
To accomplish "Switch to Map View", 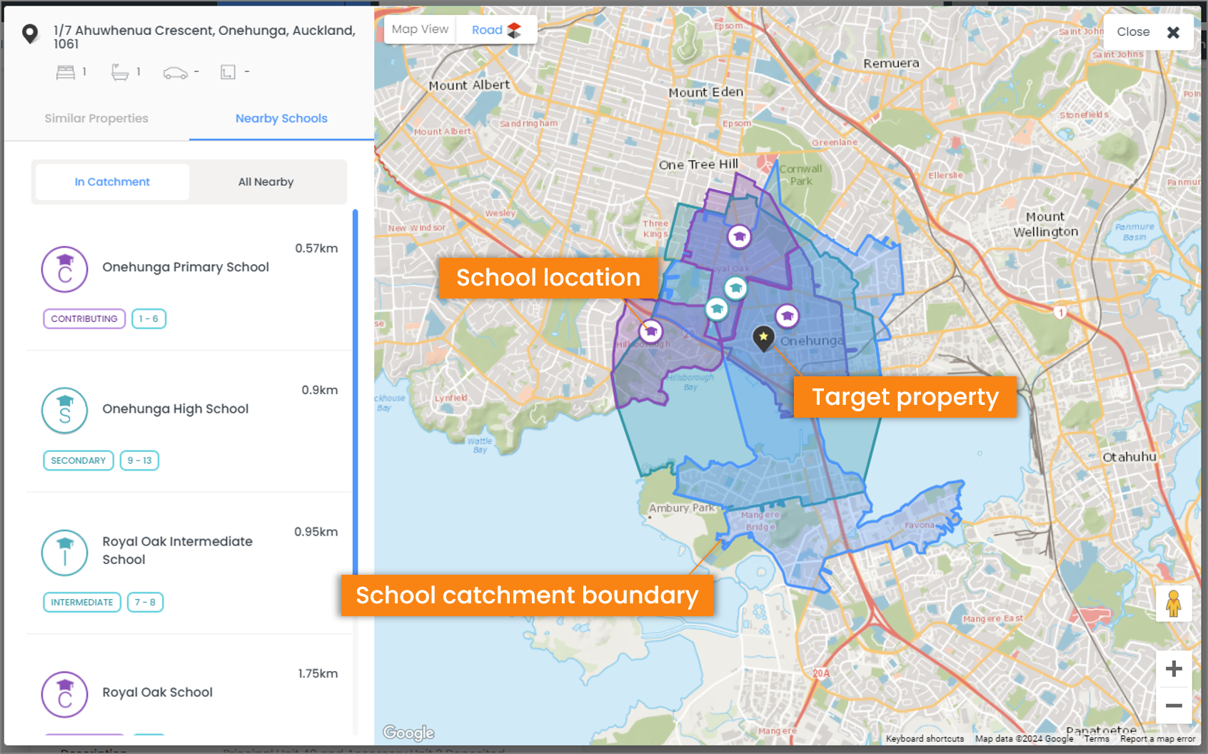I will (420, 29).
